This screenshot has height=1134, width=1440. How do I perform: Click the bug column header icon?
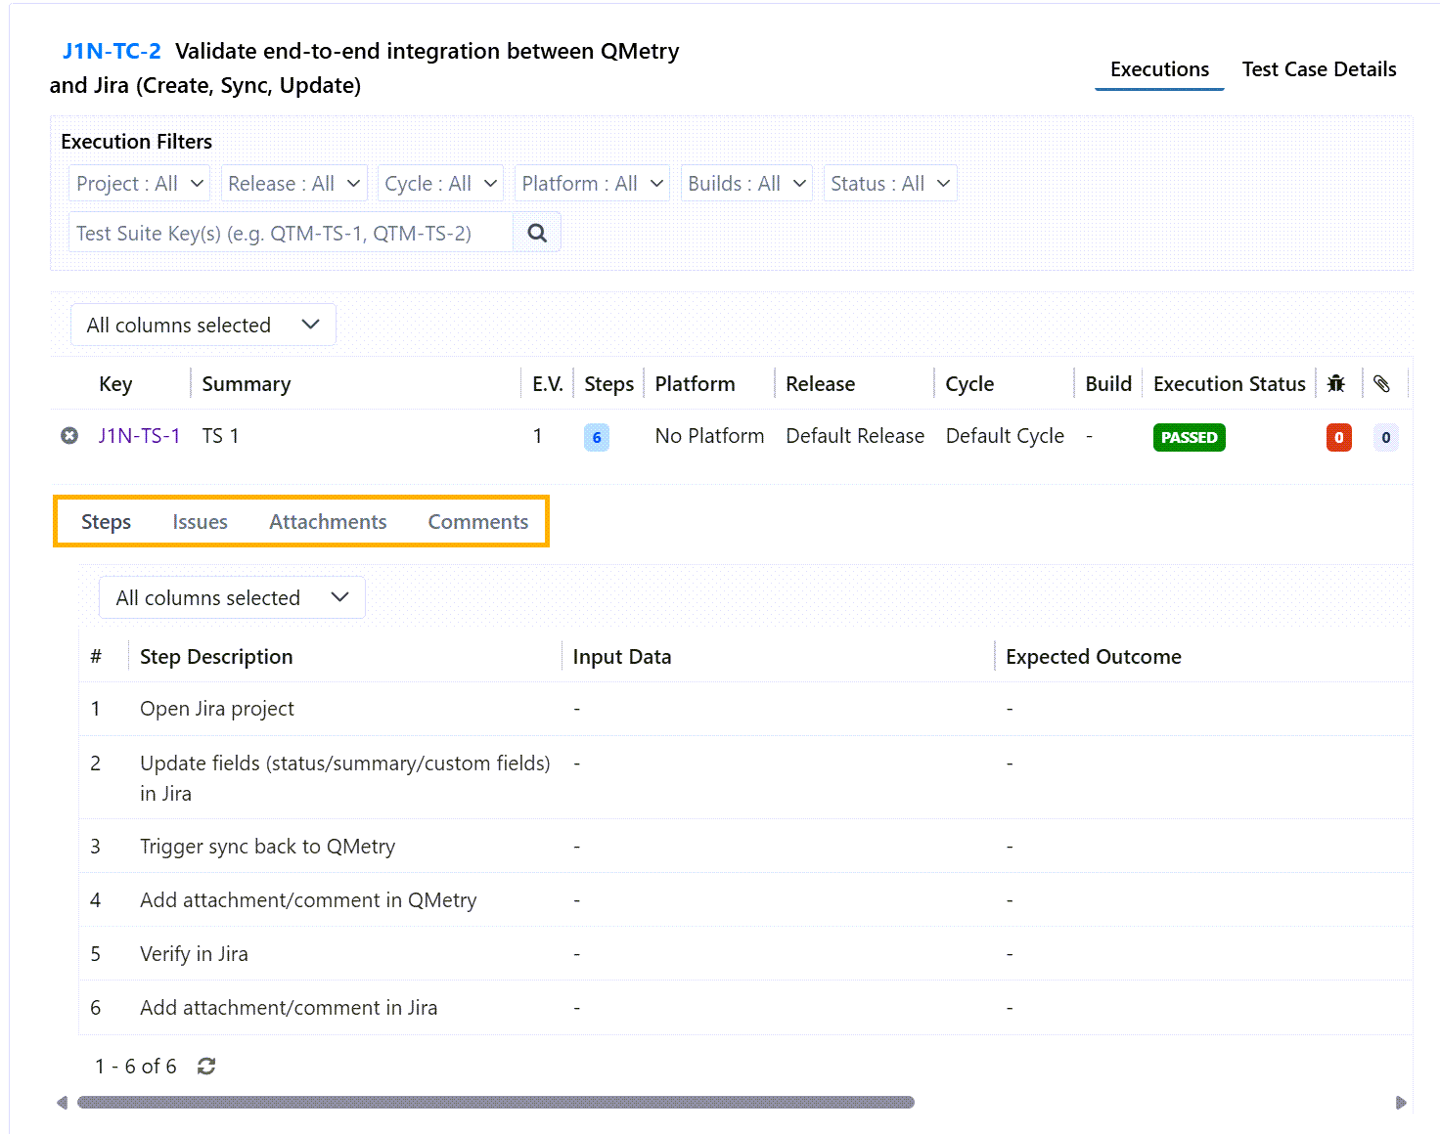[x=1336, y=384]
